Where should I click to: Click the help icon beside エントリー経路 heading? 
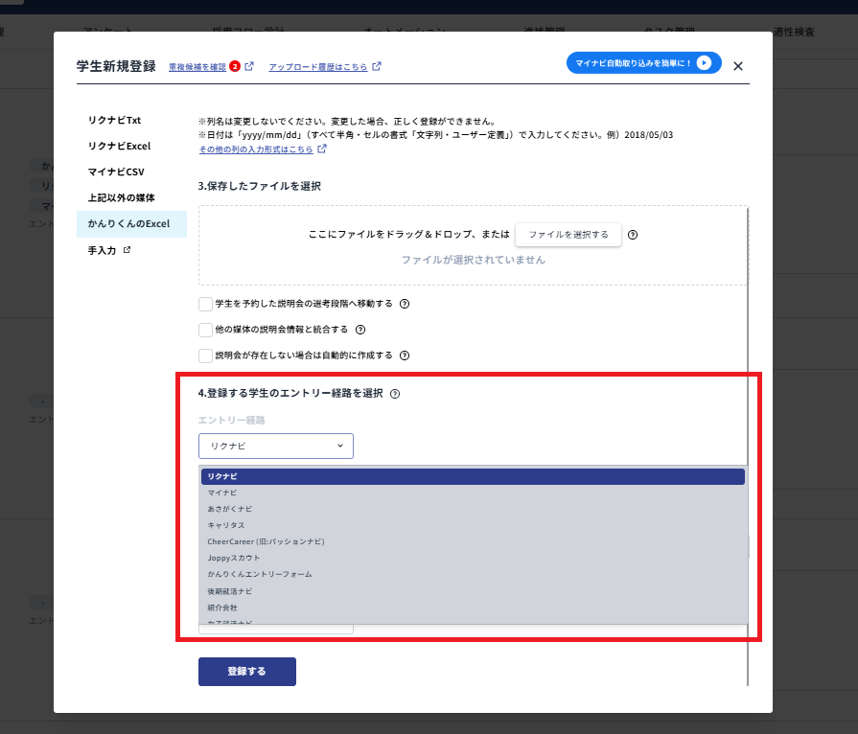[x=396, y=392]
